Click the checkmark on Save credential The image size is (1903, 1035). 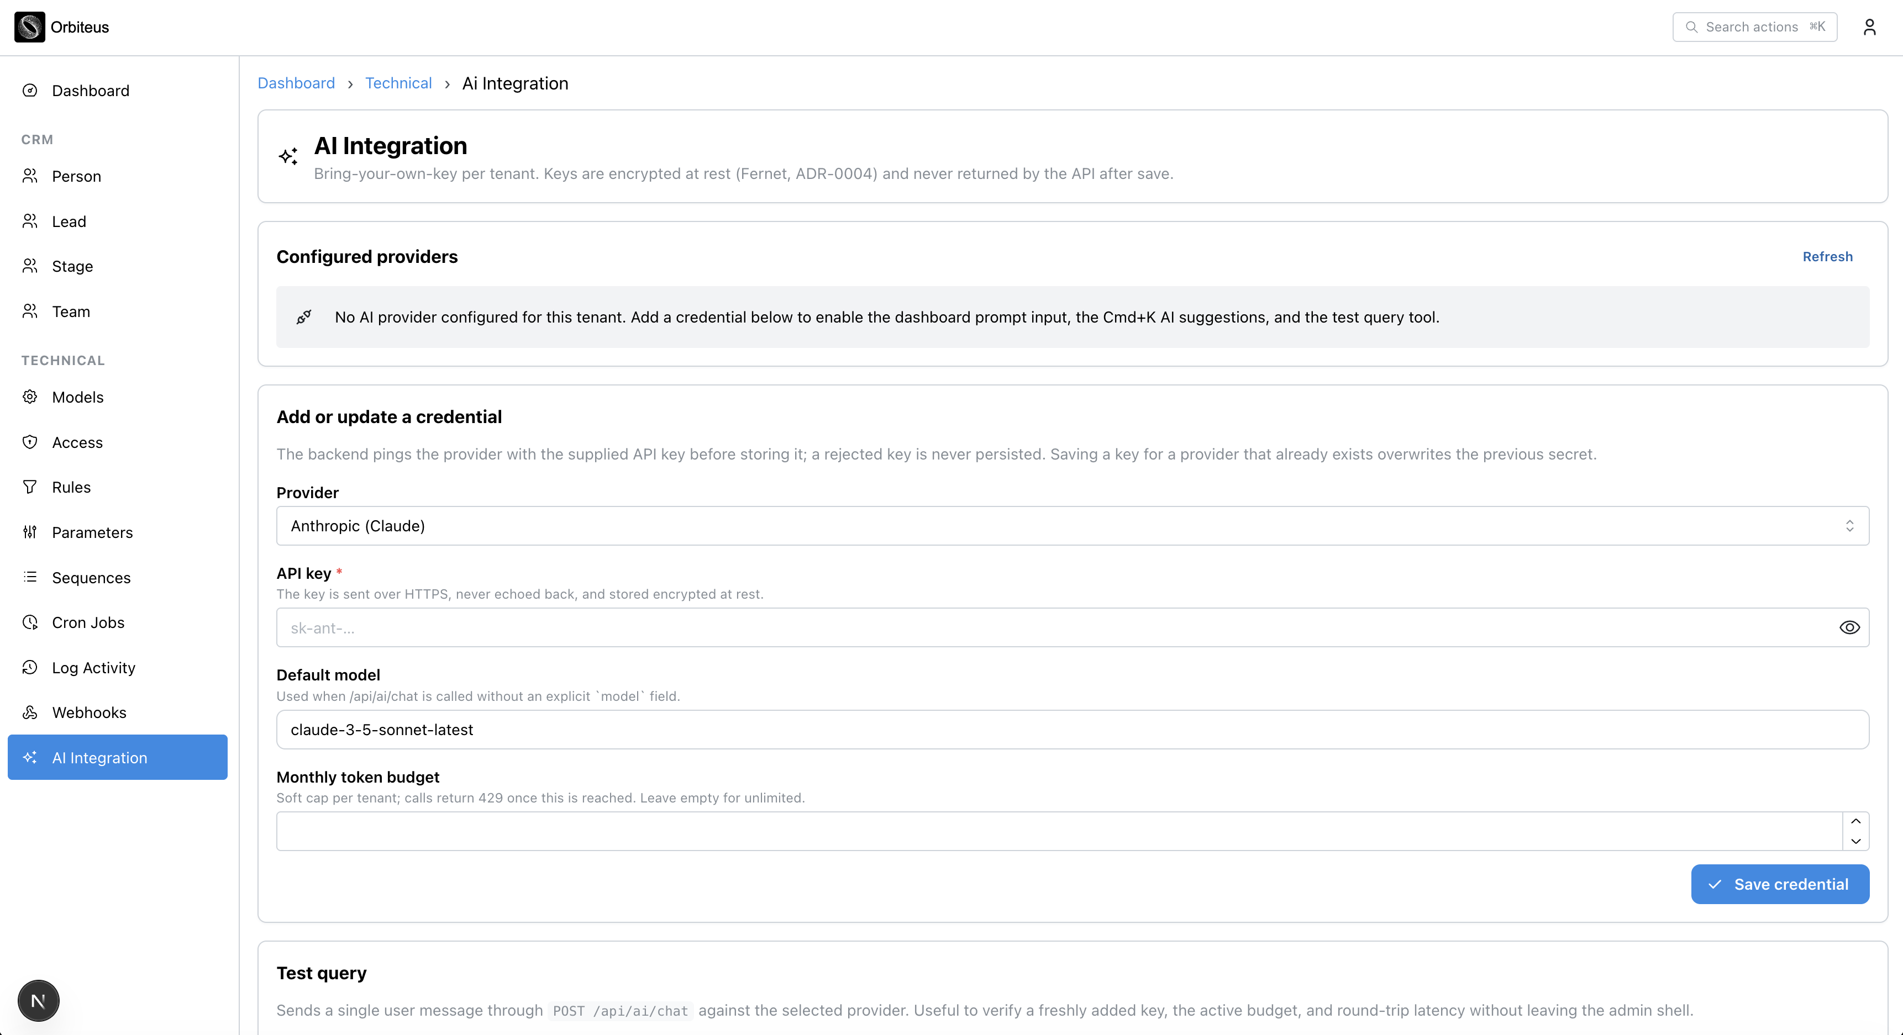pos(1715,884)
